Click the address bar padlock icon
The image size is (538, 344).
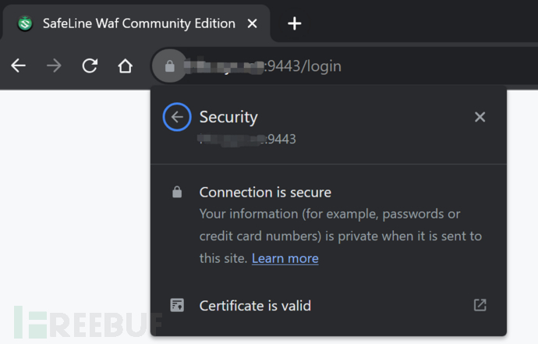[168, 66]
